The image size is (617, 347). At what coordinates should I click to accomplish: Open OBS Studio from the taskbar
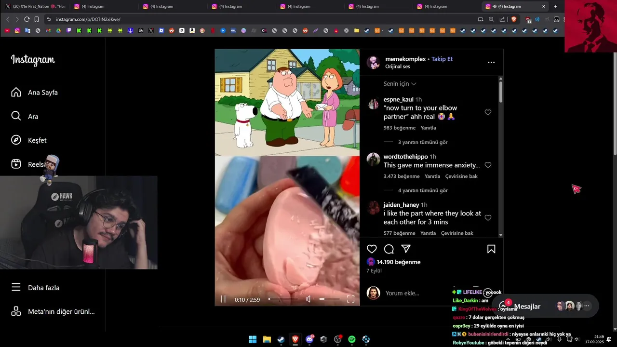click(338, 339)
